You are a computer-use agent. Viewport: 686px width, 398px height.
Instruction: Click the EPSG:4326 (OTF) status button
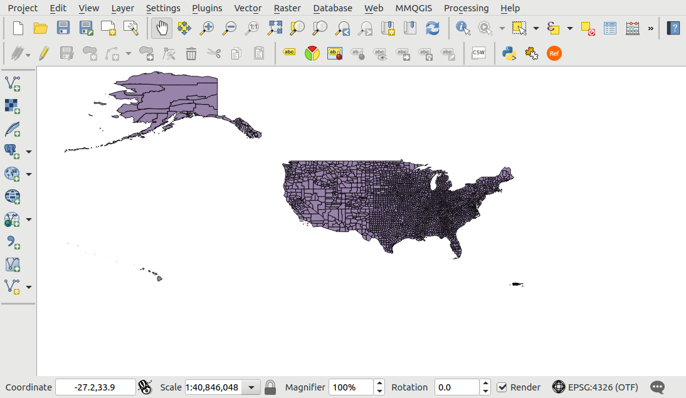[x=595, y=387]
